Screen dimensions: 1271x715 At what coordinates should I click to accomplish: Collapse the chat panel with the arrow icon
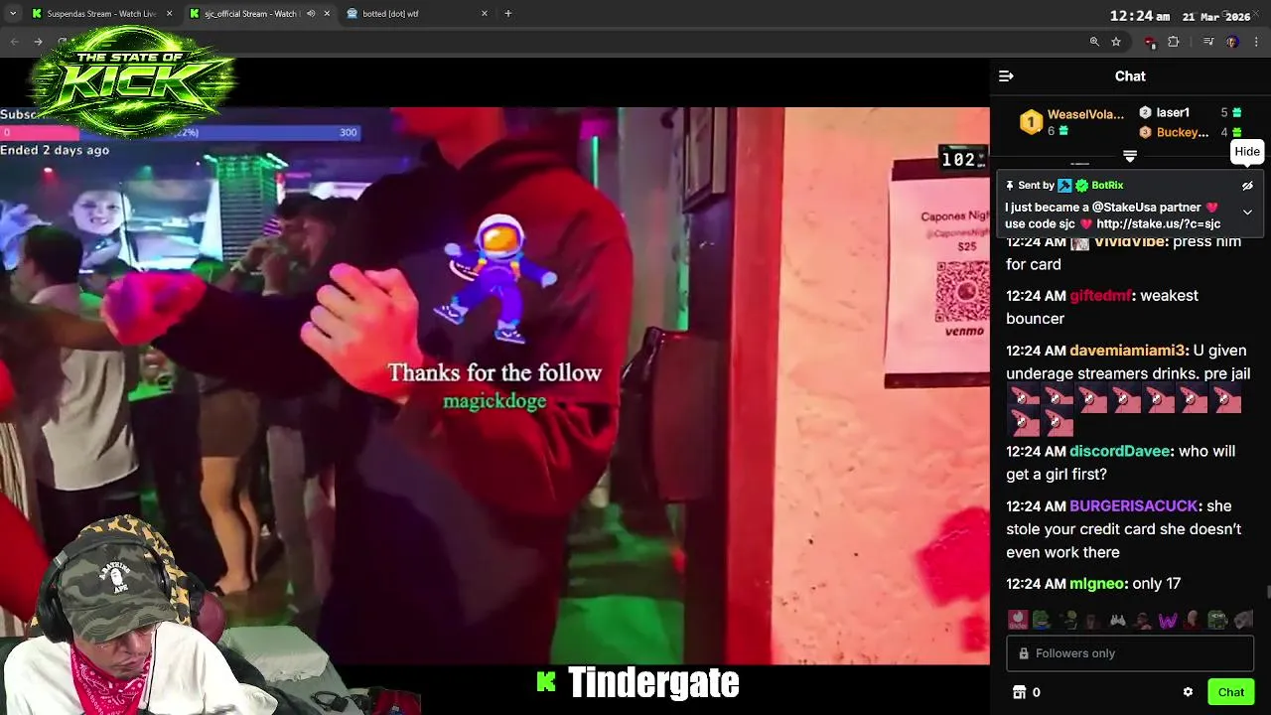tap(1006, 75)
